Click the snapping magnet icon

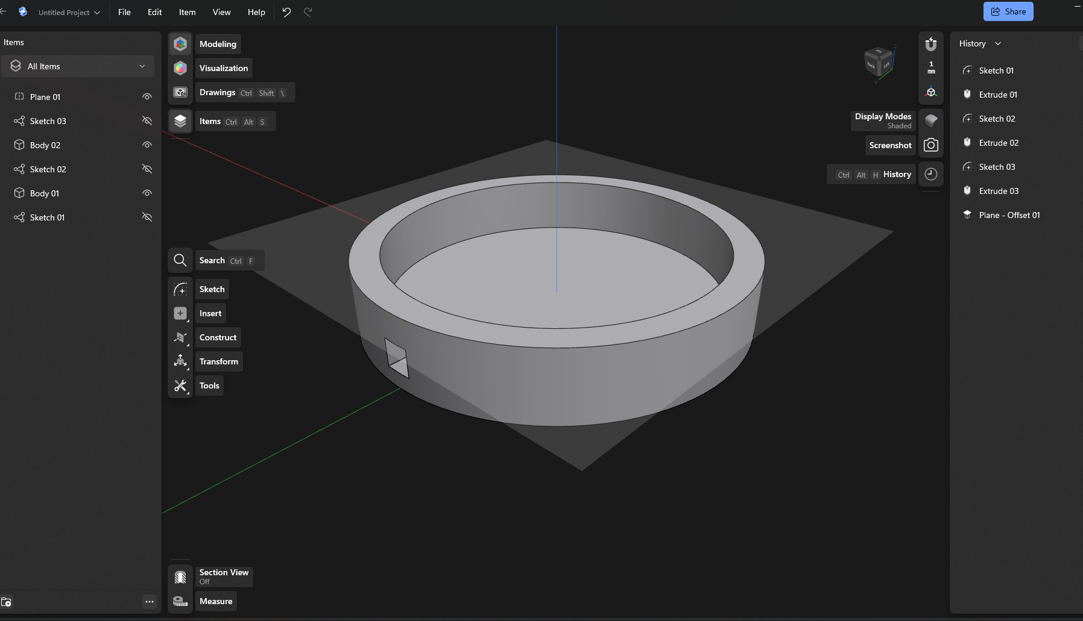pyautogui.click(x=931, y=44)
